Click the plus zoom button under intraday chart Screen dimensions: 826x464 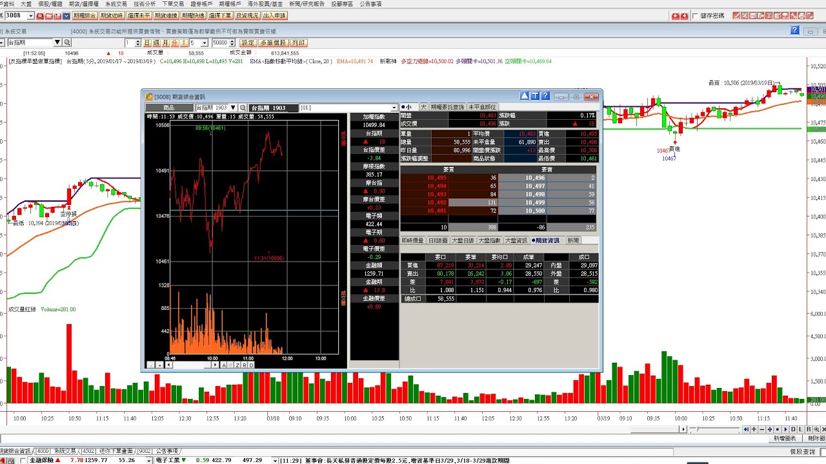tap(159, 365)
